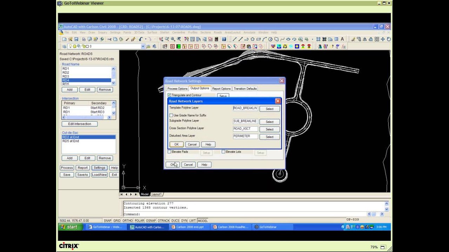Toggle Triangulate and Contour checkbox
This screenshot has height=252, width=449.
(x=169, y=95)
